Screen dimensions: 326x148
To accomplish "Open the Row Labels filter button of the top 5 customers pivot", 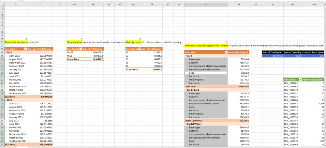I will pyautogui.click(x=140, y=49).
